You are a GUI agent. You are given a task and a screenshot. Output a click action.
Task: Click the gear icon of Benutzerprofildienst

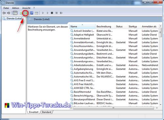click(72, 100)
